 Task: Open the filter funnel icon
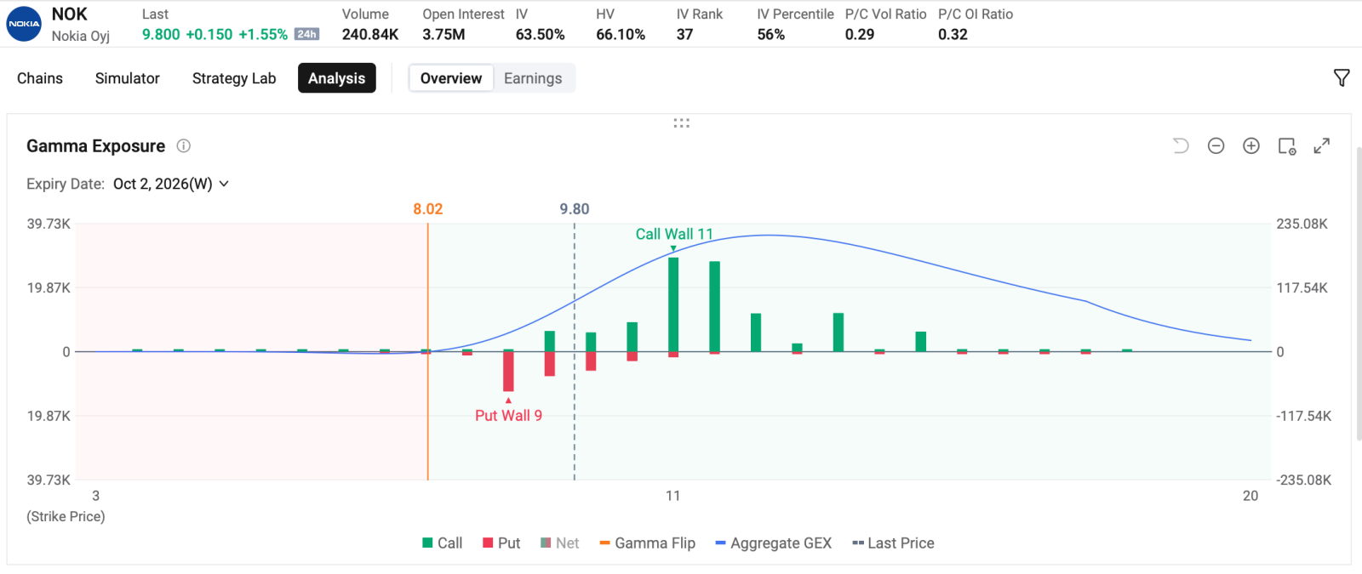pos(1342,78)
